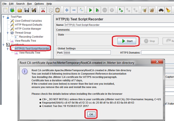Open the Search menu
The width and height of the screenshot is (174, 121).
(20, 4)
